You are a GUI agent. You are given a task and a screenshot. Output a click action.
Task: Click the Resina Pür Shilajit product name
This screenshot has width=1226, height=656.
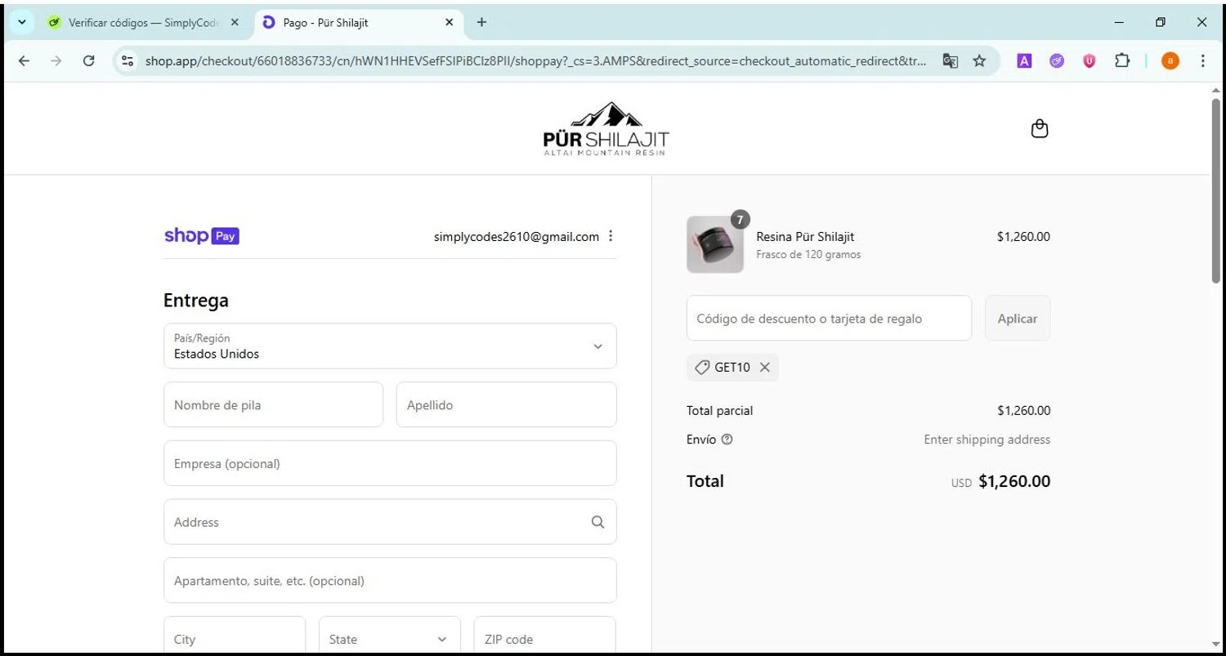click(805, 236)
